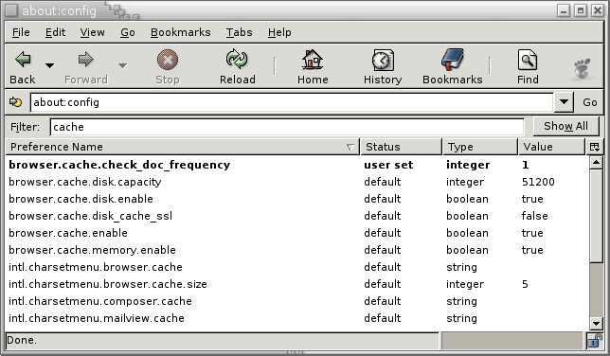
Task: Select browser.cache.disk.enable preference
Action: (x=81, y=199)
